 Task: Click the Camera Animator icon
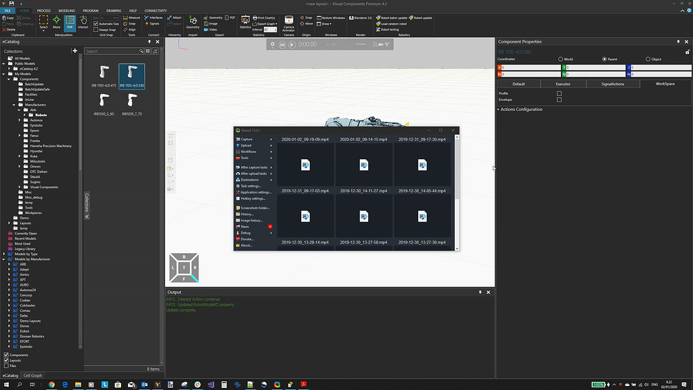pos(288,22)
